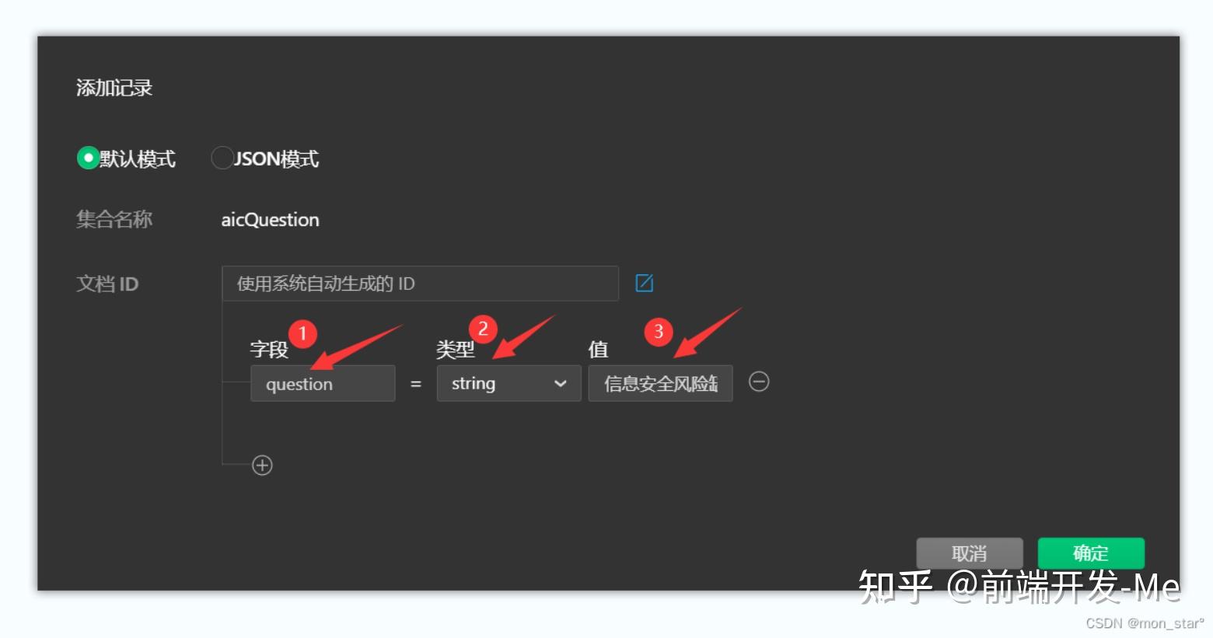Click the 集合名称 label

point(114,219)
